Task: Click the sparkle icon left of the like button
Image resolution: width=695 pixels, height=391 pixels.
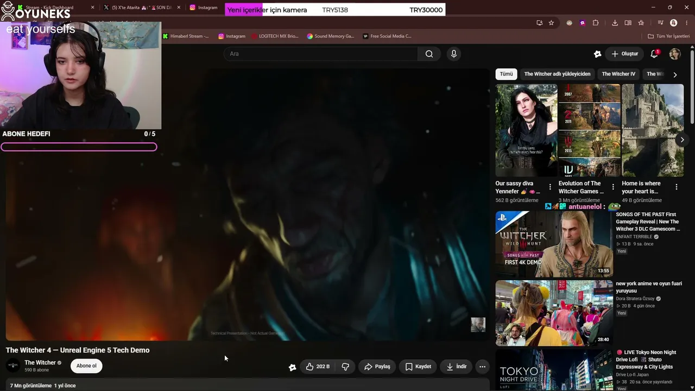Action: pos(292,367)
